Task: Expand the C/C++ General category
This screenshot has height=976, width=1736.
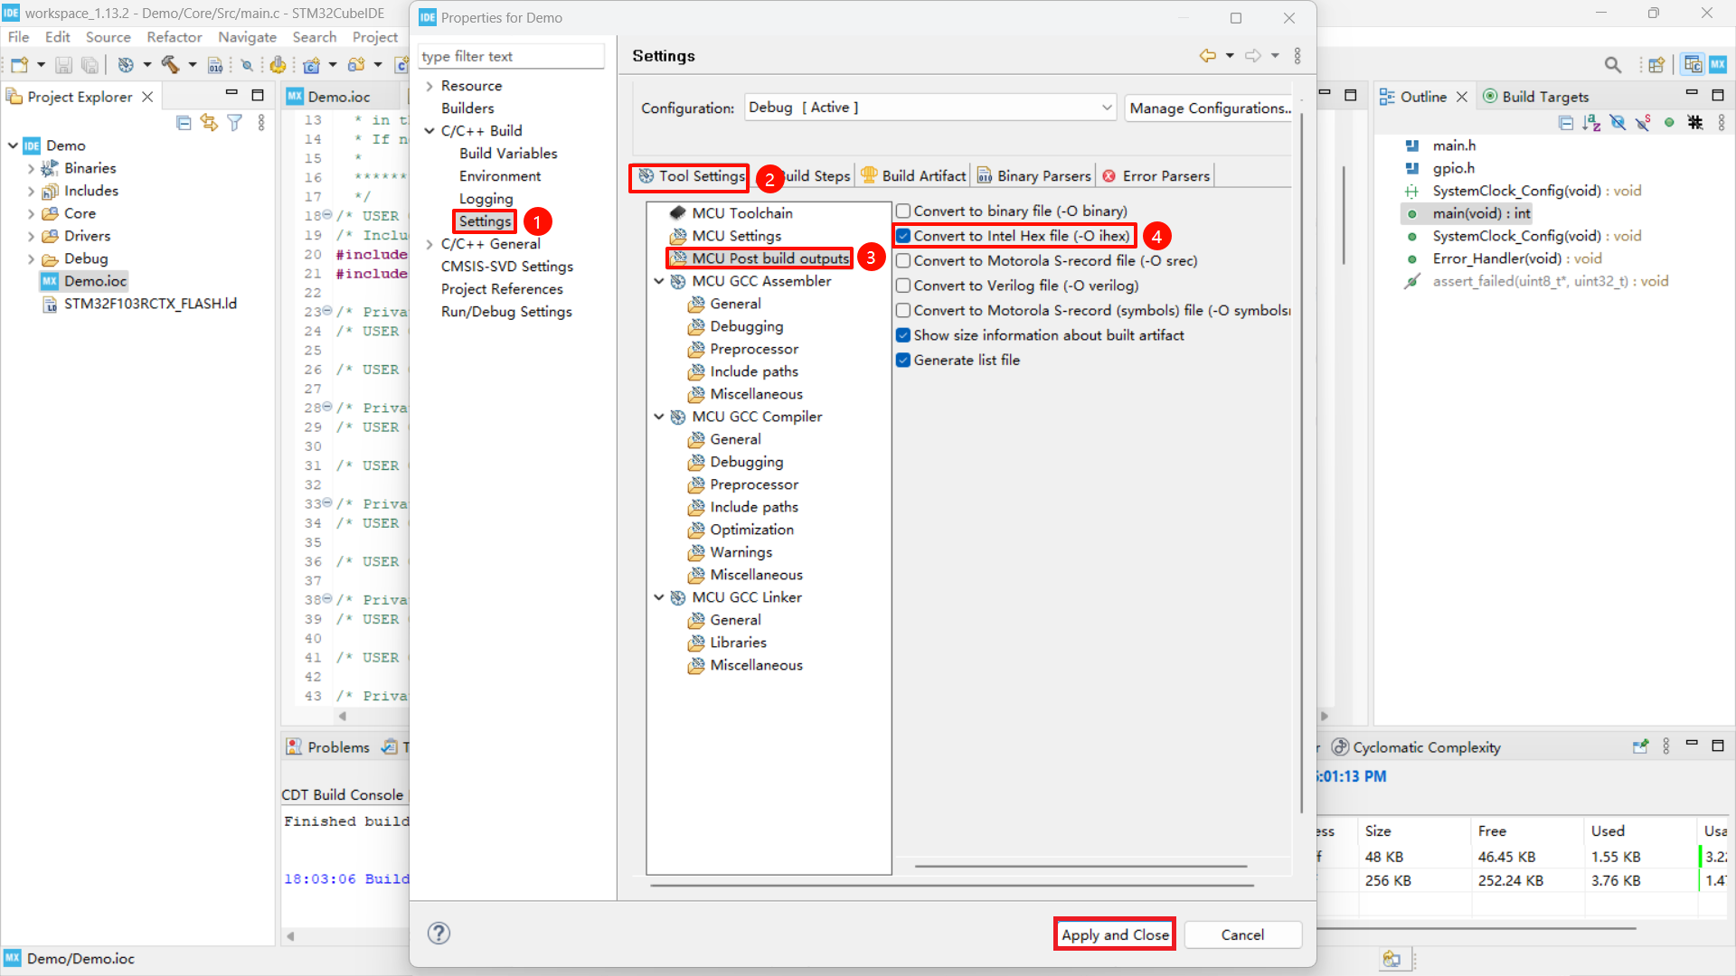Action: point(429,244)
